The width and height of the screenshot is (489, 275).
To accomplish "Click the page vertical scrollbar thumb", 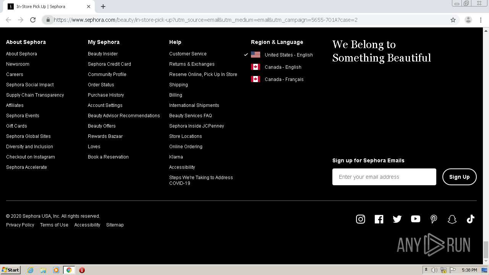I will coord(486,250).
